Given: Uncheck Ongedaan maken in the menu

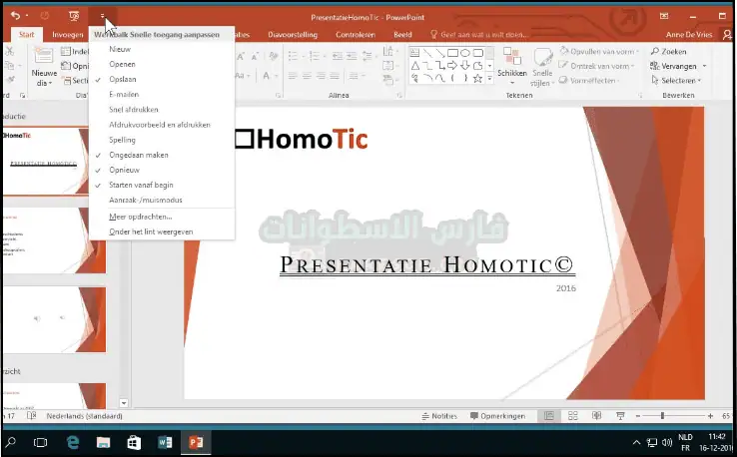Looking at the screenshot, I should pyautogui.click(x=138, y=155).
